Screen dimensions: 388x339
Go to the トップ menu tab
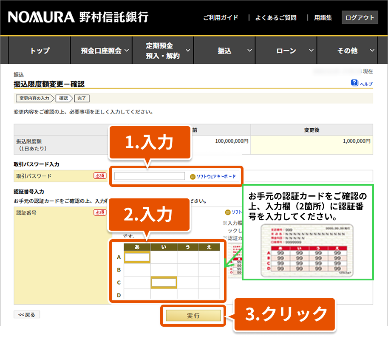pyautogui.click(x=40, y=51)
